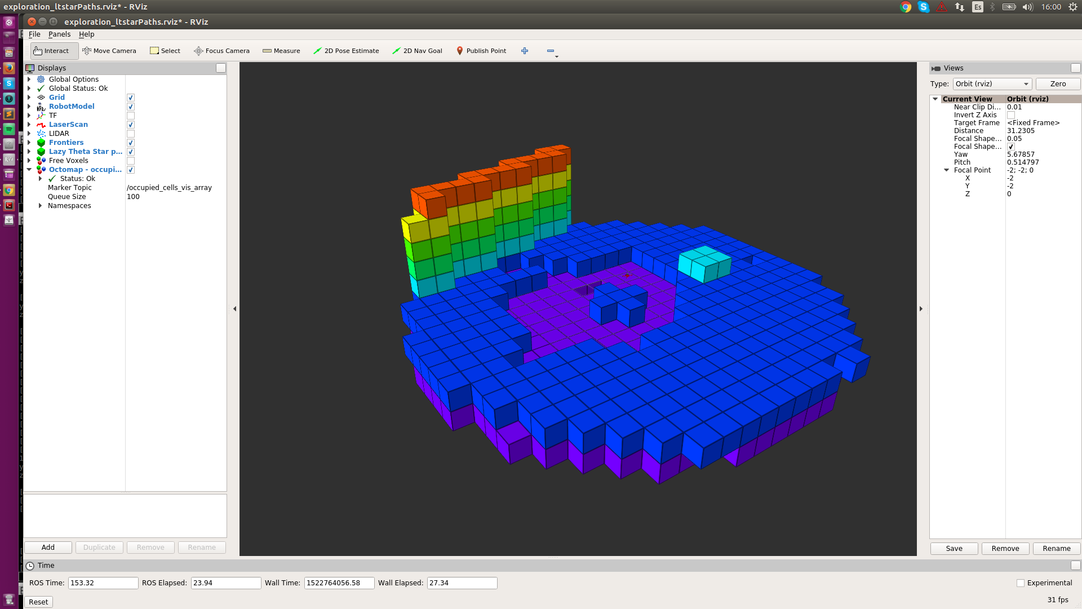Collapse the right Views panel arrow

click(x=921, y=309)
